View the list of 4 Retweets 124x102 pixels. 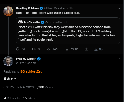pos(12,98)
